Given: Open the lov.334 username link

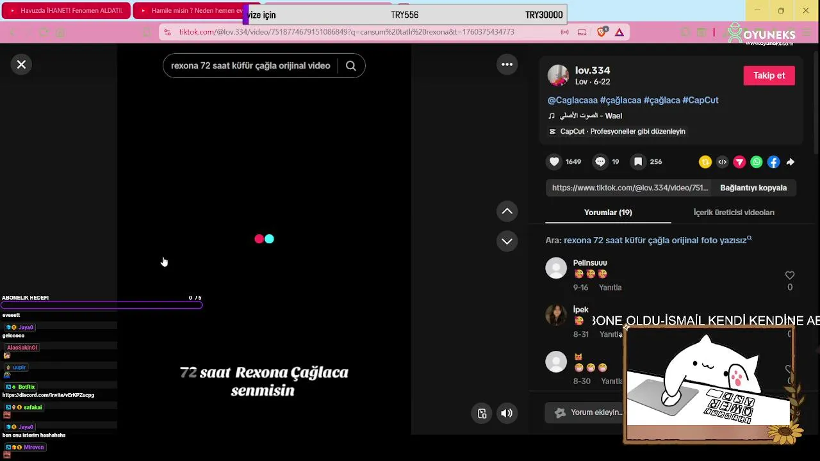Looking at the screenshot, I should (x=593, y=70).
